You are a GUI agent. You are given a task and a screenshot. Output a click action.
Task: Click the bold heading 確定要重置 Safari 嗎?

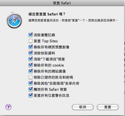point(47,14)
